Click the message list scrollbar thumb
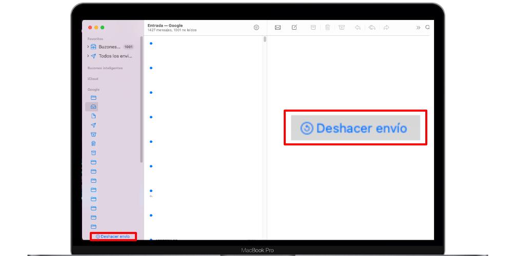513x256 pixels. pyautogui.click(x=265, y=39)
